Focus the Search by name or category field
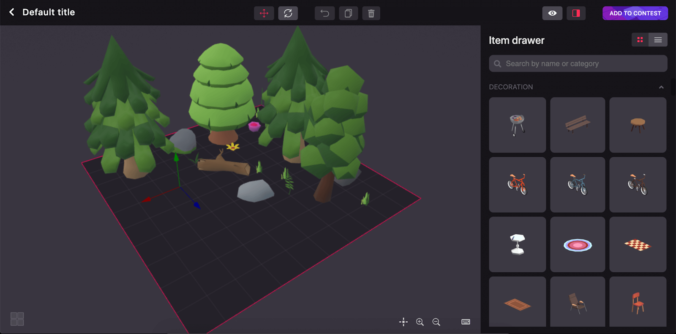676x334 pixels. (x=578, y=63)
